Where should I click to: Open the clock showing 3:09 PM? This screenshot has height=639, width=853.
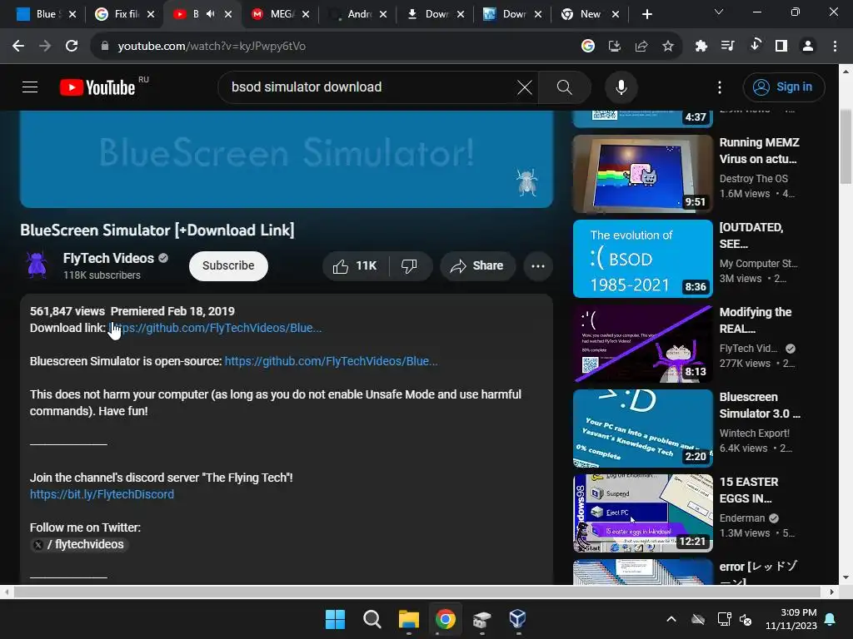791,619
